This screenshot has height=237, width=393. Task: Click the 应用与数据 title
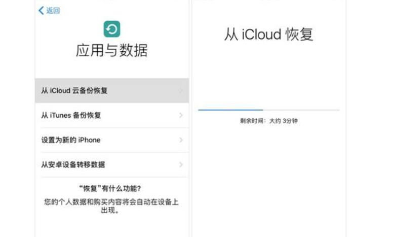pos(112,50)
